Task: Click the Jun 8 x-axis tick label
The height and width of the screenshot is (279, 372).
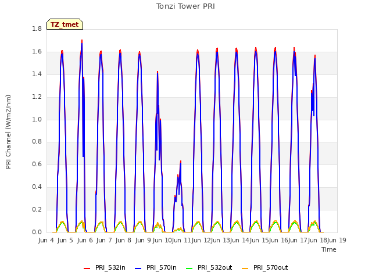Action: pos(123,240)
